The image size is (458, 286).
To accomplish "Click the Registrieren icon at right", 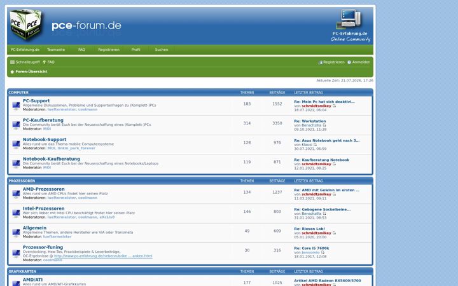I will [x=321, y=62].
